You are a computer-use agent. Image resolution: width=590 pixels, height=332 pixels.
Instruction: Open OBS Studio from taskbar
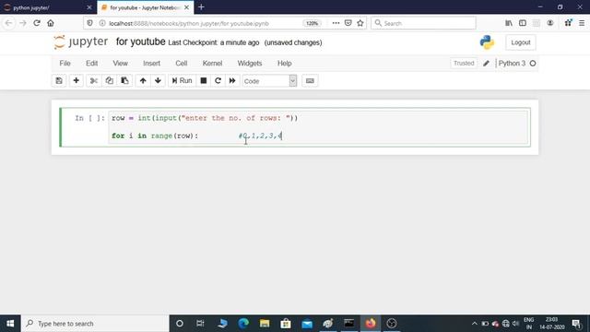click(x=392, y=324)
